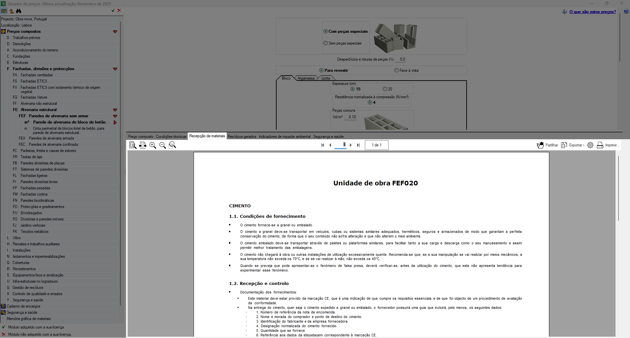
Task: Click the Preços compostos euro tag icon
Action: coord(3,31)
